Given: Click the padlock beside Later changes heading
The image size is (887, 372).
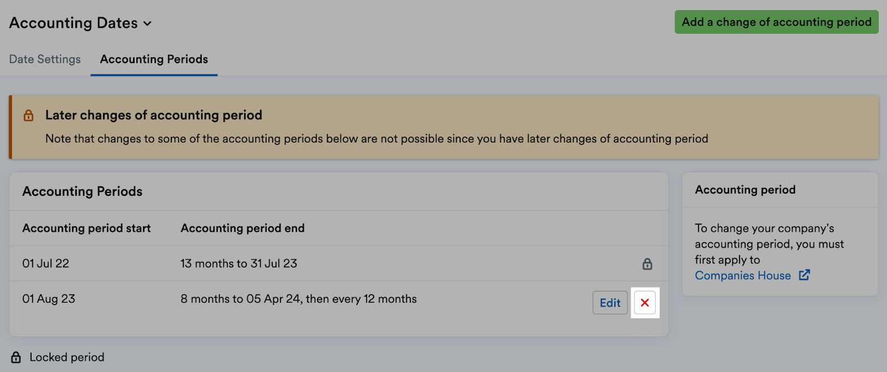Looking at the screenshot, I should point(28,115).
